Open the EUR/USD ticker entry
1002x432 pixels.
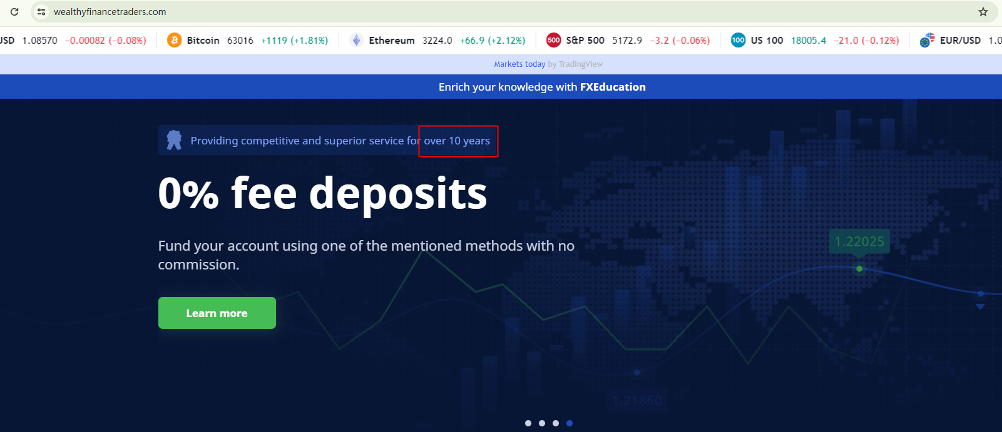coord(960,40)
